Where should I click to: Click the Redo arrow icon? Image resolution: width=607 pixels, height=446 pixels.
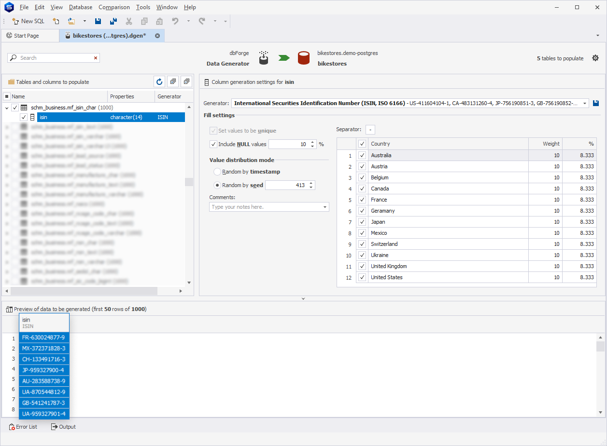click(x=202, y=21)
